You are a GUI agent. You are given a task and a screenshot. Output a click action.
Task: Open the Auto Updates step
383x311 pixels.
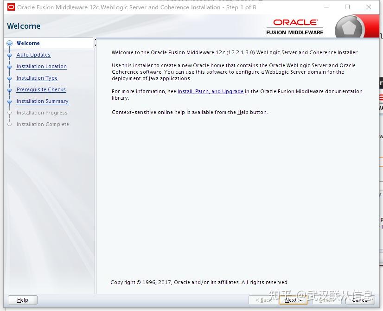click(x=32, y=55)
